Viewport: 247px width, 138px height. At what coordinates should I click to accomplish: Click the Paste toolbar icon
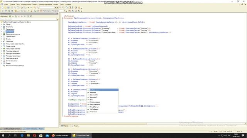pos(18,8)
